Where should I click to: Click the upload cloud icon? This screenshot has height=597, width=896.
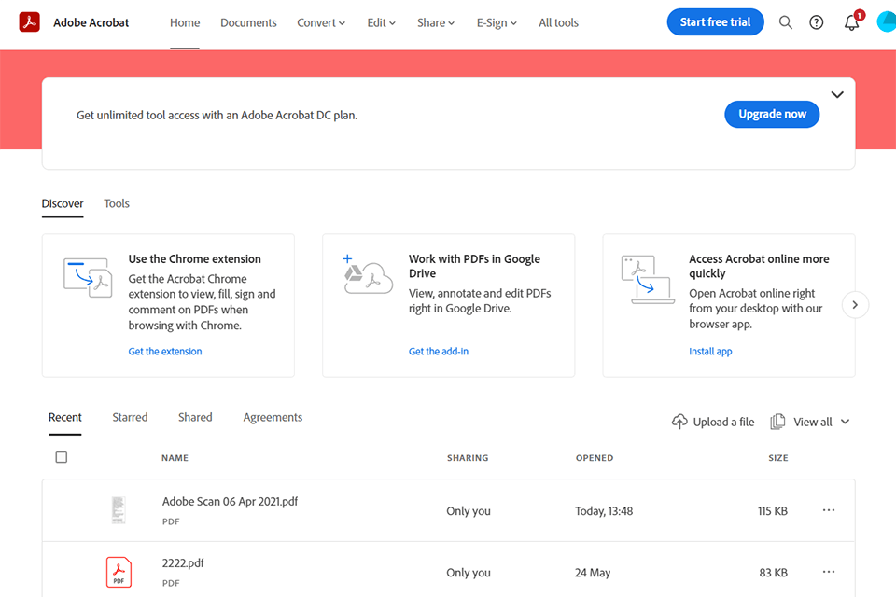tap(679, 422)
